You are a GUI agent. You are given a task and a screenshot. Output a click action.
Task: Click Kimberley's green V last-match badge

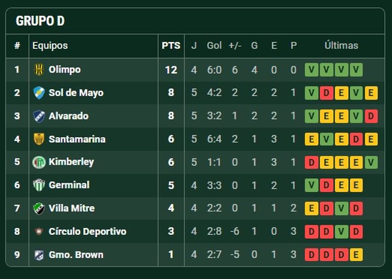(371, 163)
